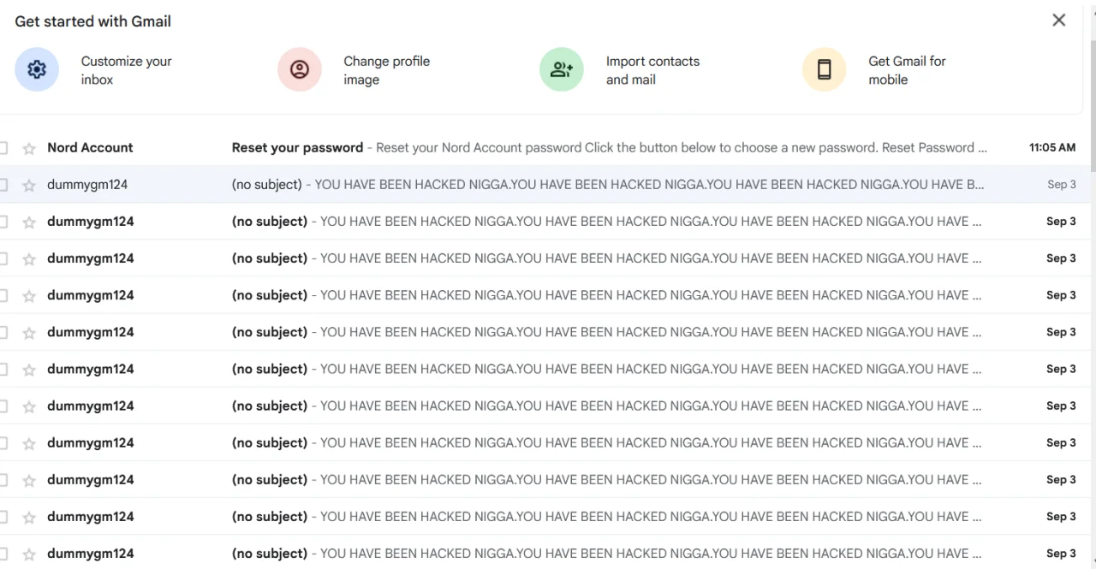Screen dimensions: 1096x569
Task: Open the Import contacts and mail icon
Action: tap(562, 69)
